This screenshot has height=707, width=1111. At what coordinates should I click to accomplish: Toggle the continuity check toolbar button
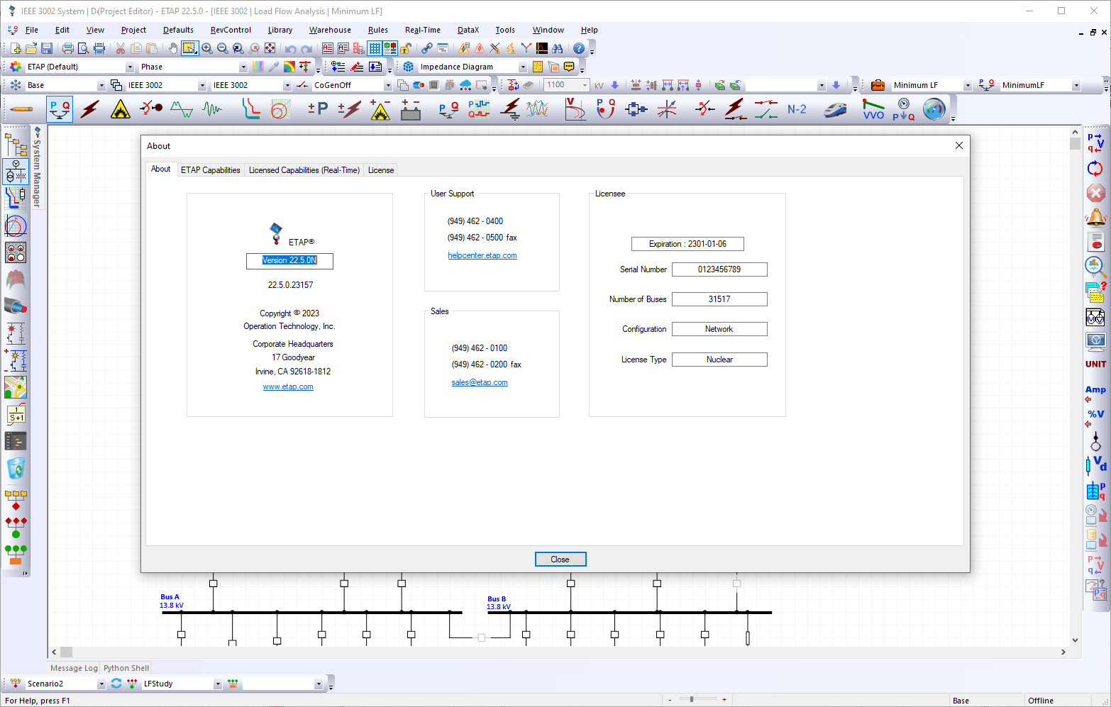point(390,48)
